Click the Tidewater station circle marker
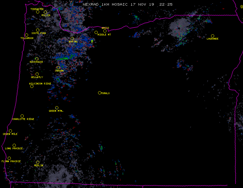Image resolution: width=243 pixels, height=188 pixels. coord(38,12)
